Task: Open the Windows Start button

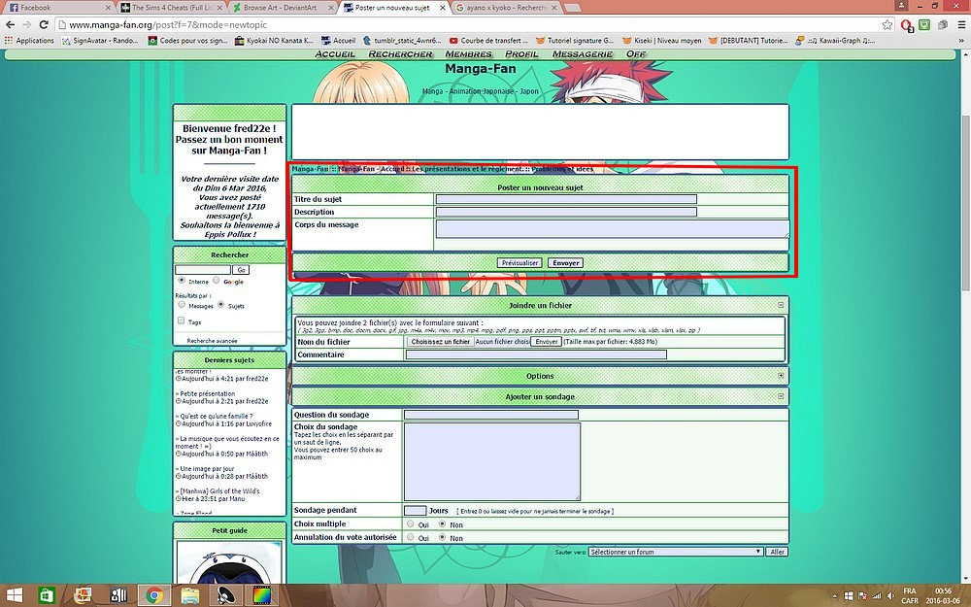Action: click(14, 596)
